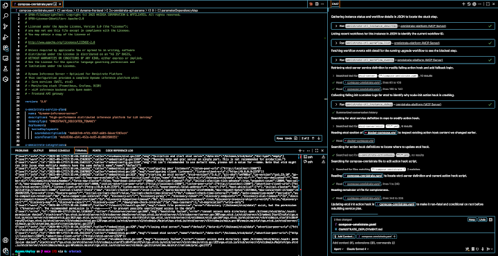Click the bug icon in editor title bar
The height and width of the screenshot is (256, 498).
311,4
